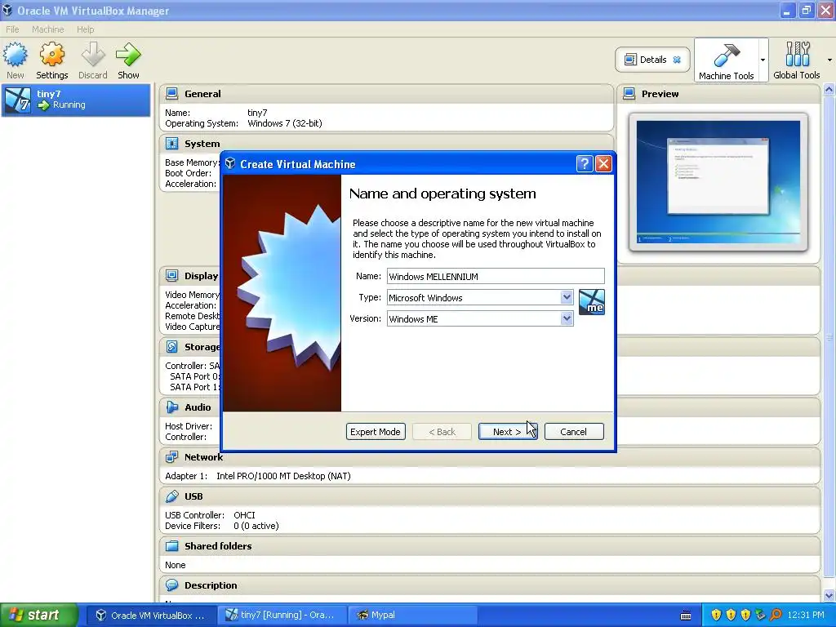Viewport: 836px width, 627px height.
Task: Switch to Mypal taskbar item
Action: click(411, 616)
